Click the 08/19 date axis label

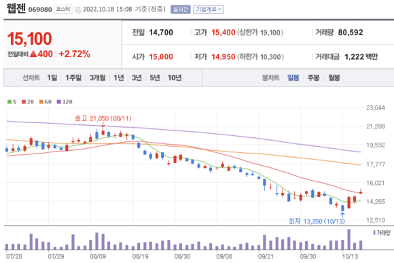[140, 256]
